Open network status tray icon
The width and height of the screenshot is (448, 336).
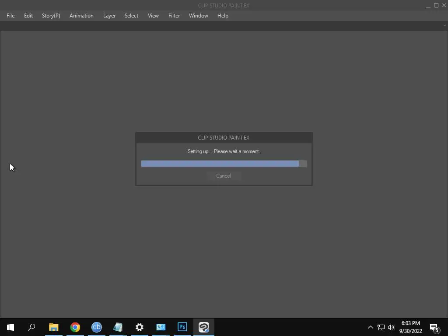pos(381,327)
